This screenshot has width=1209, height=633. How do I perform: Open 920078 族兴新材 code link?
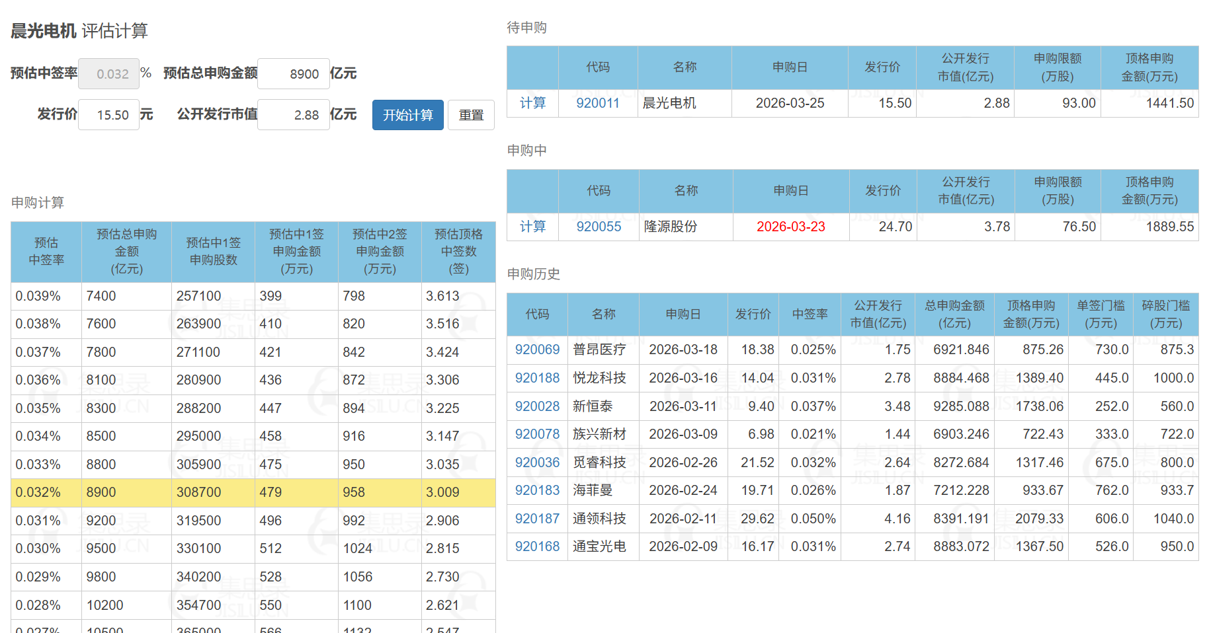(x=537, y=434)
